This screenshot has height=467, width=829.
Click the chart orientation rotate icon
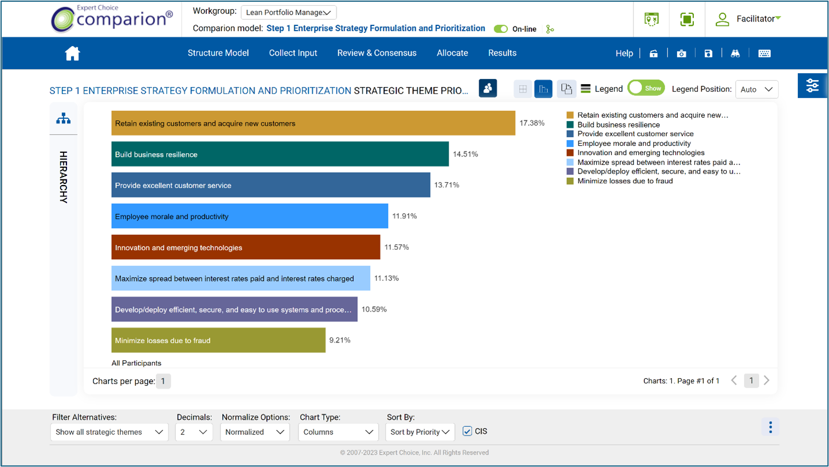[565, 88]
